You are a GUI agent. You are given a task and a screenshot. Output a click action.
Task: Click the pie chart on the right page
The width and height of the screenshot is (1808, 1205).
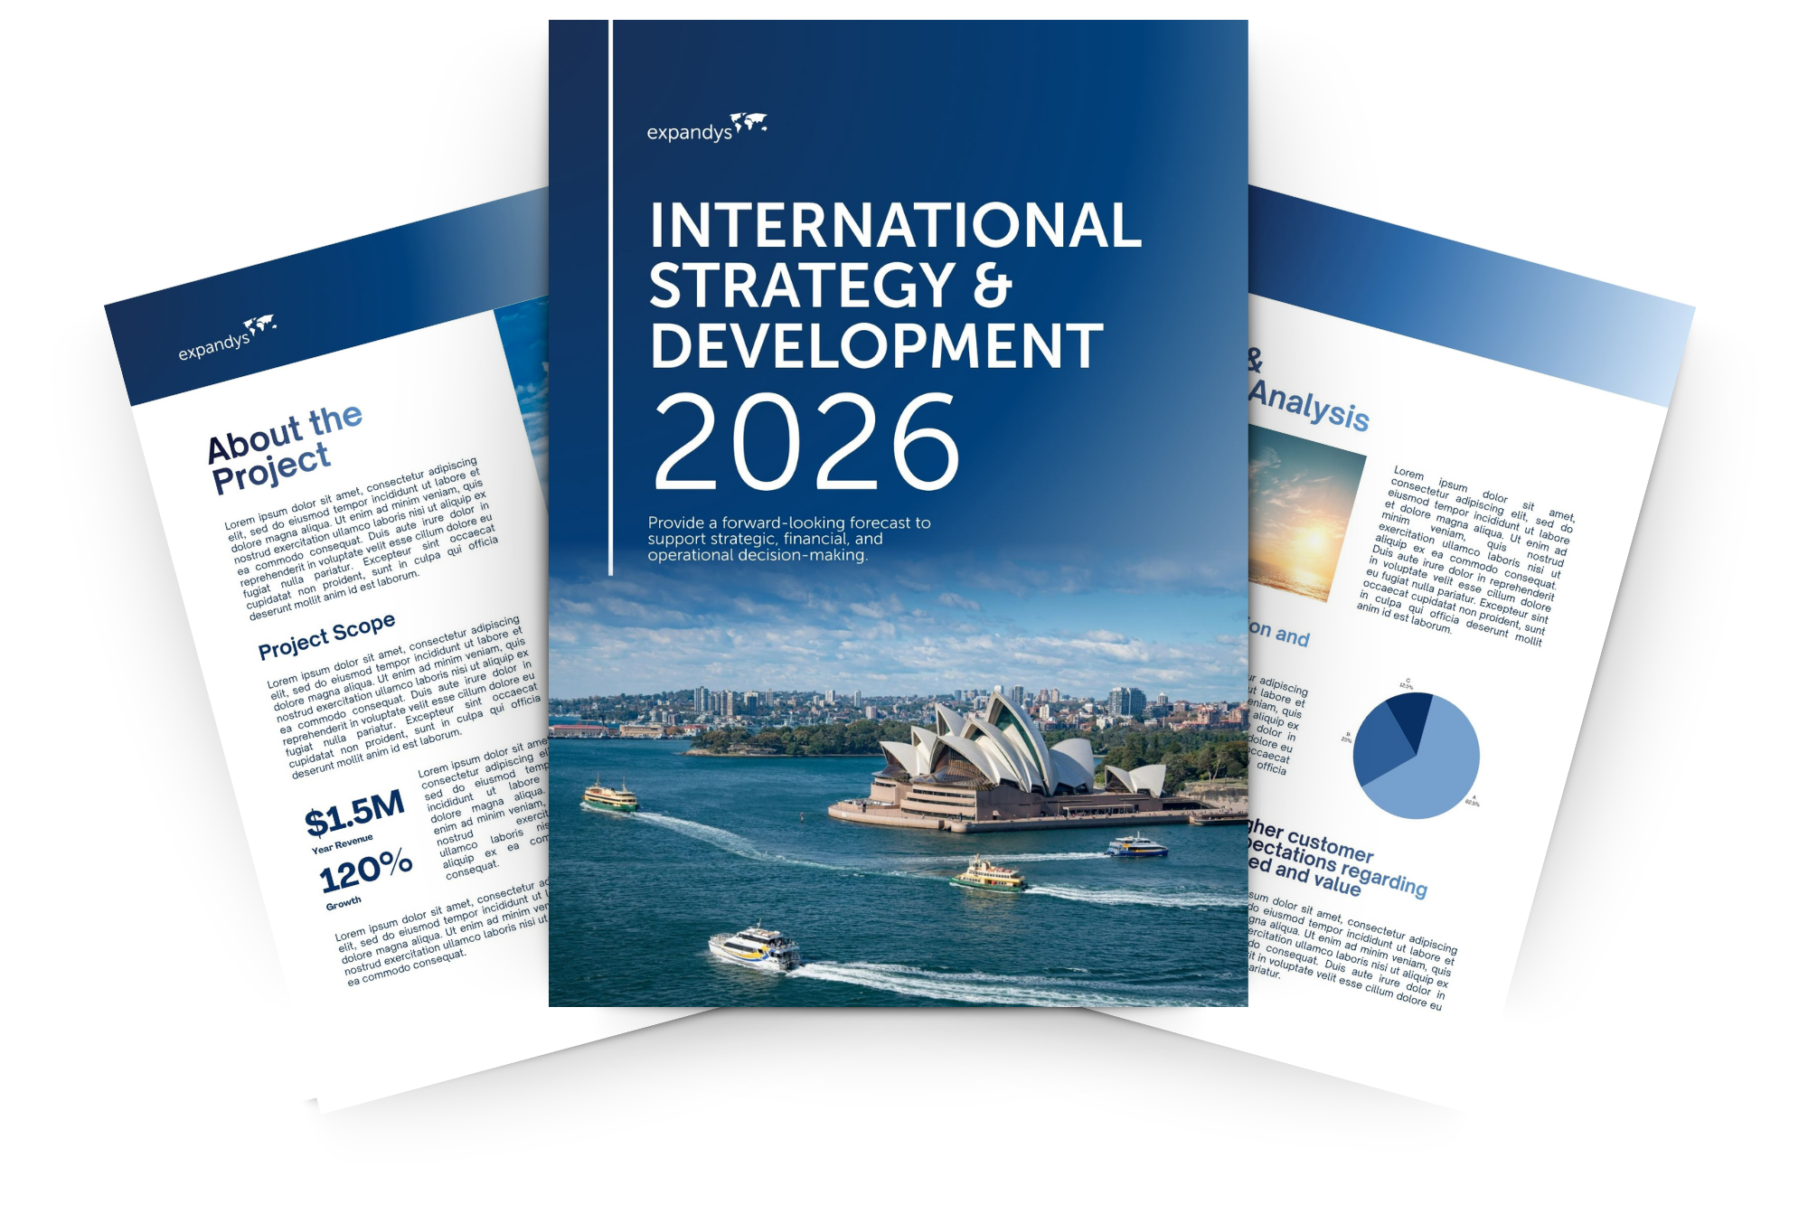pyautogui.click(x=1417, y=755)
